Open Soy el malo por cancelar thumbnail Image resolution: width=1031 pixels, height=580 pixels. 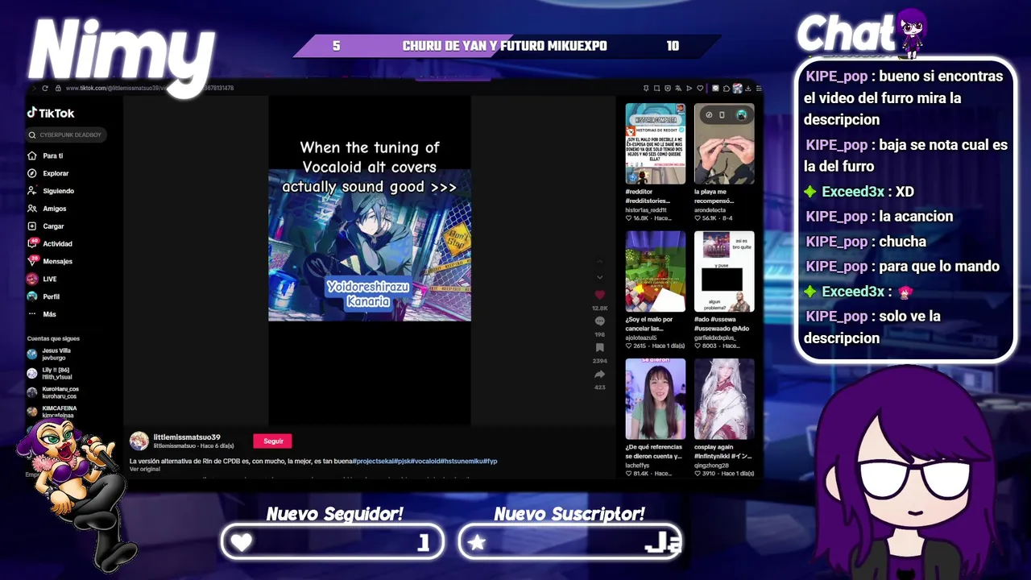[x=656, y=271]
